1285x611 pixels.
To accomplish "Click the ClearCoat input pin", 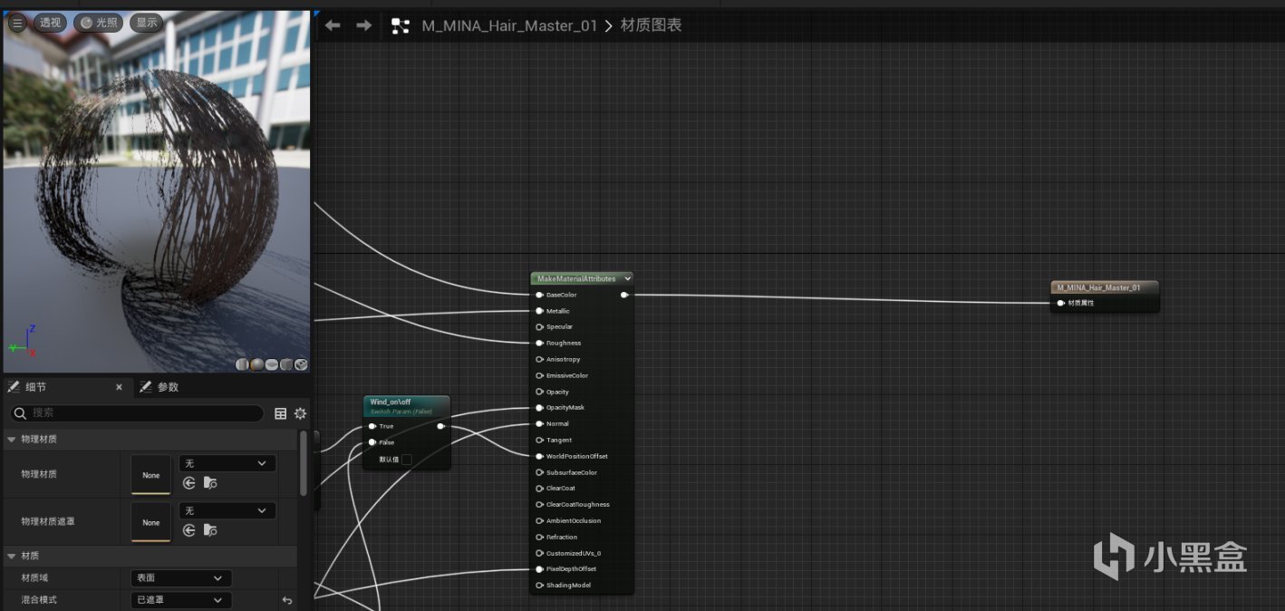I will pyautogui.click(x=539, y=489).
